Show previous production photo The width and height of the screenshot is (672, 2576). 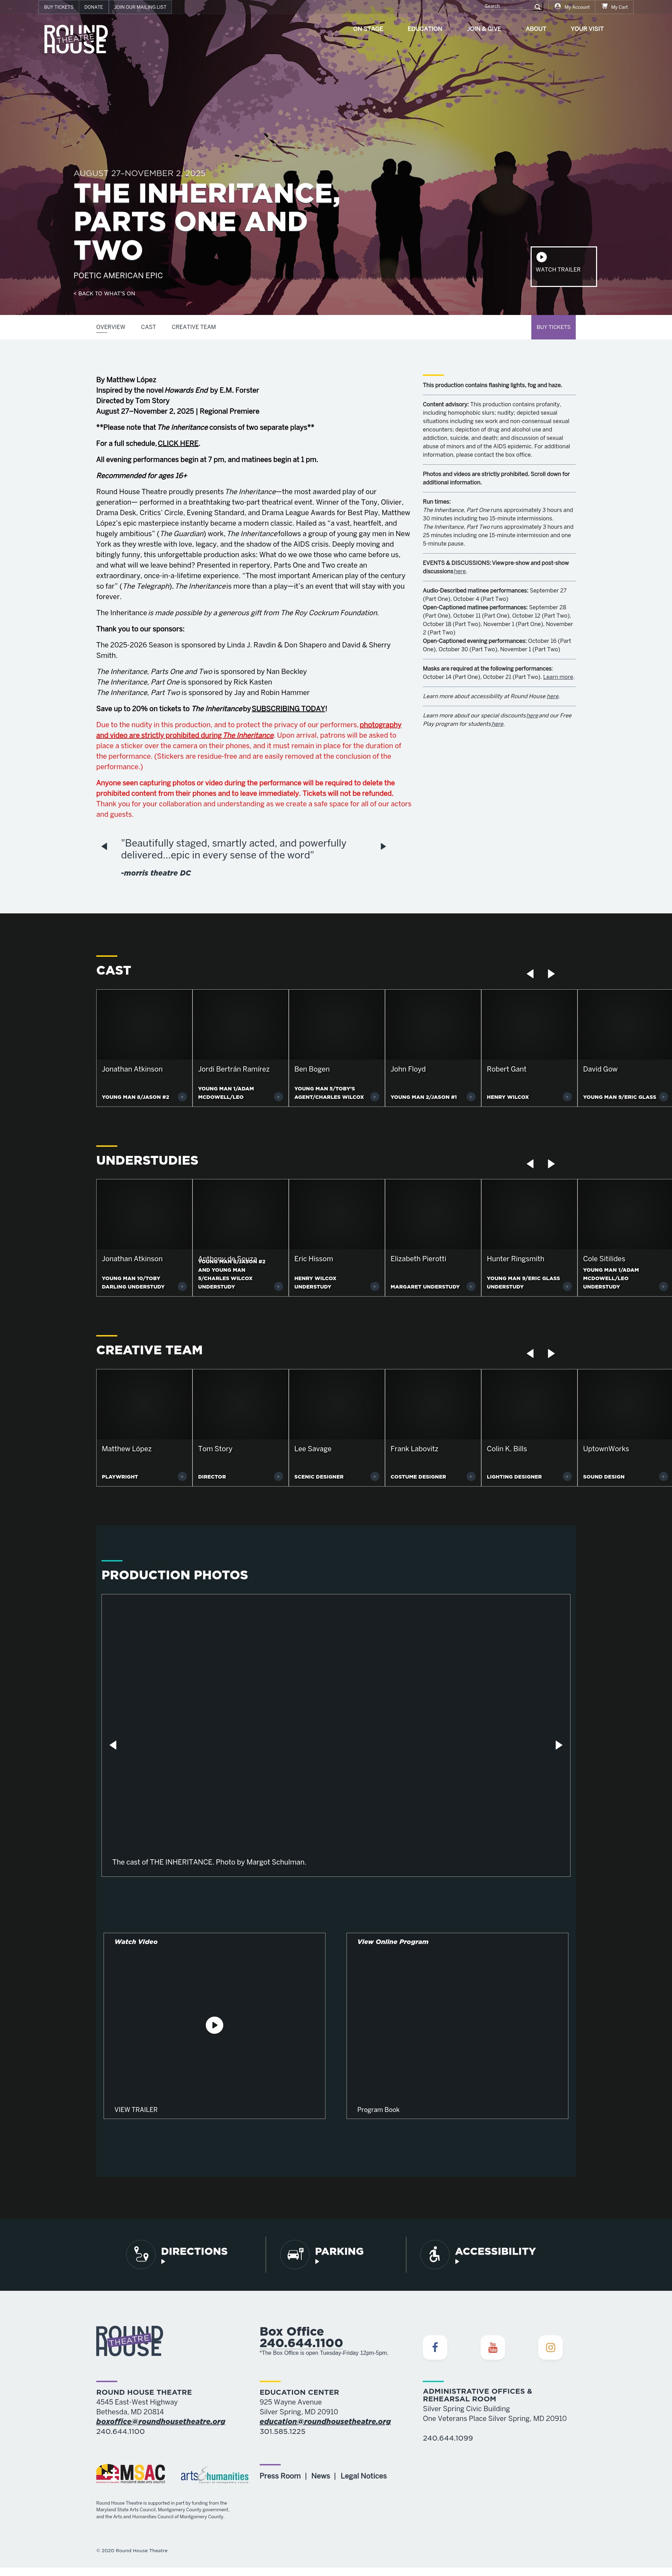coord(113,1745)
